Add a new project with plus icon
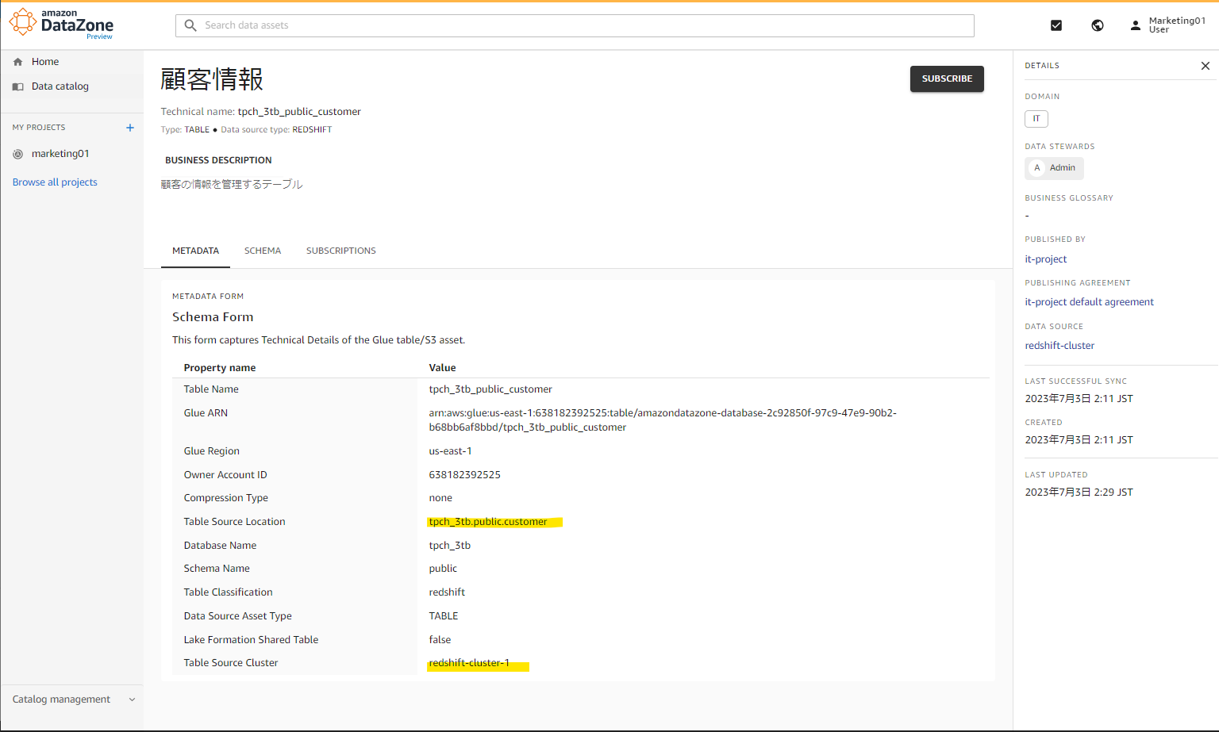Viewport: 1219px width, 732px height. pyautogui.click(x=130, y=128)
